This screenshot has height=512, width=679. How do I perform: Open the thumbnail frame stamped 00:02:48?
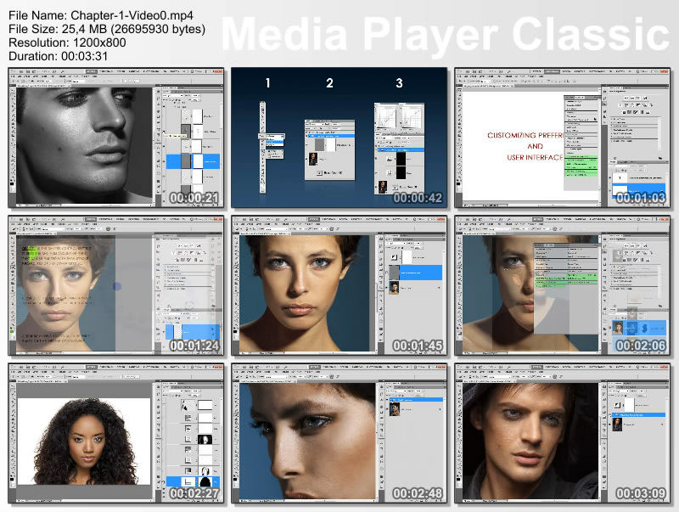pyautogui.click(x=339, y=433)
